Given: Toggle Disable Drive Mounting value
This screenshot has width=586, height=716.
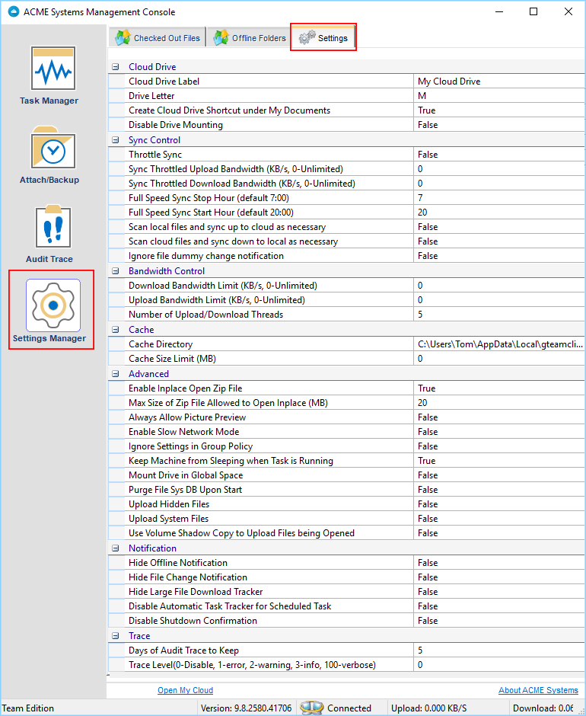Looking at the screenshot, I should click(499, 125).
